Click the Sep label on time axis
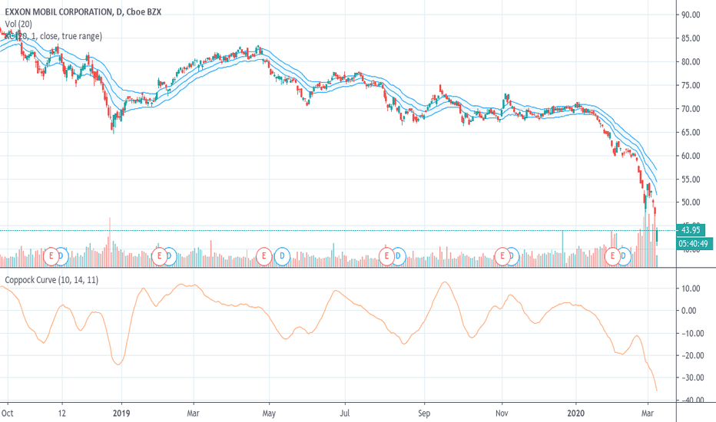 coord(424,414)
